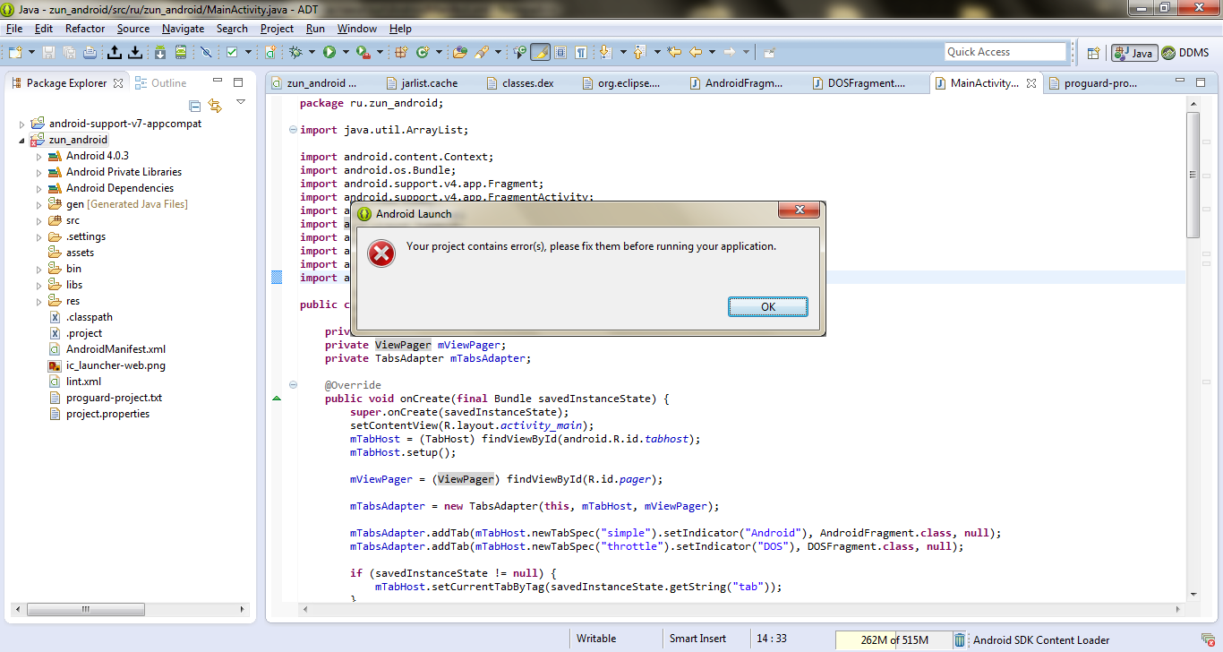1223x652 pixels.
Task: Run garbage collector via trash icon
Action: point(960,639)
